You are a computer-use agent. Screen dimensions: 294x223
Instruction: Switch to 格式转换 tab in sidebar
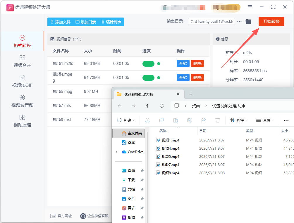click(22, 41)
